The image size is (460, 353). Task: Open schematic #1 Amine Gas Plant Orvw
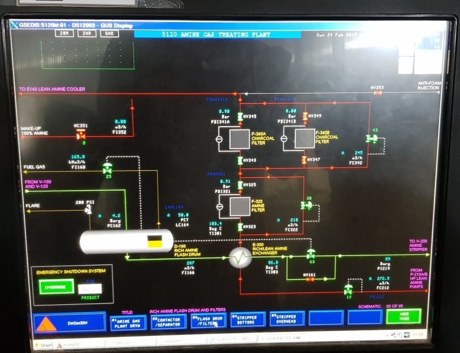tap(128, 323)
